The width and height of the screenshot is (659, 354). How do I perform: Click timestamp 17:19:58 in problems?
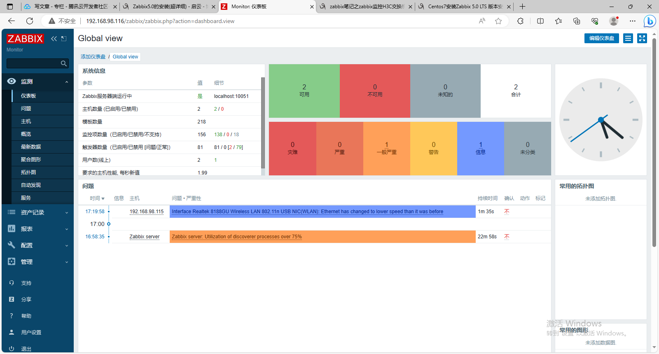[95, 212]
